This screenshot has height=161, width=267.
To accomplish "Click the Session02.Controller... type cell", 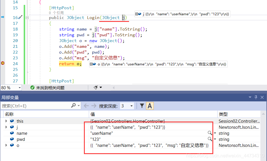I will click(239, 121).
